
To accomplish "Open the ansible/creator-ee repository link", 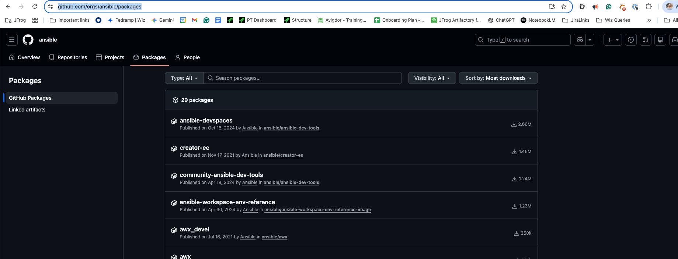I will [283, 155].
